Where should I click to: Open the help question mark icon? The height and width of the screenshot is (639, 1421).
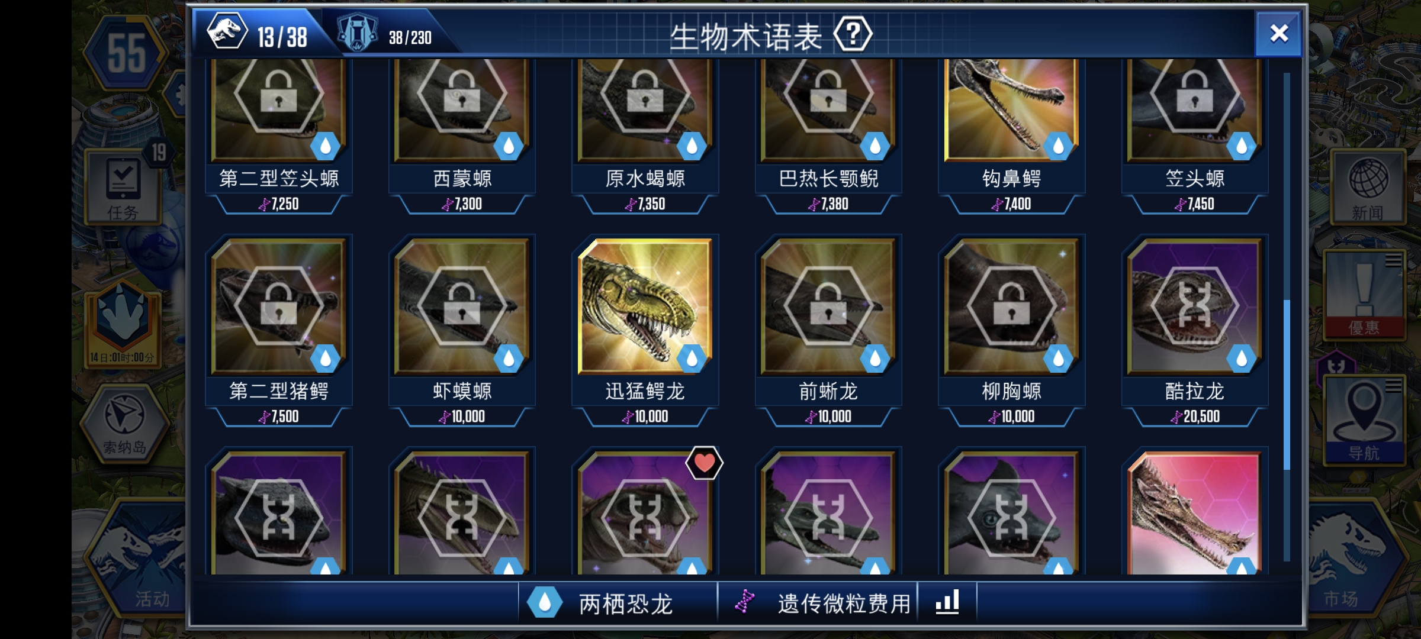[x=853, y=35]
